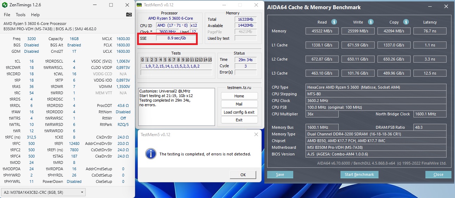Click the blue info icon in dialog

point(151,154)
